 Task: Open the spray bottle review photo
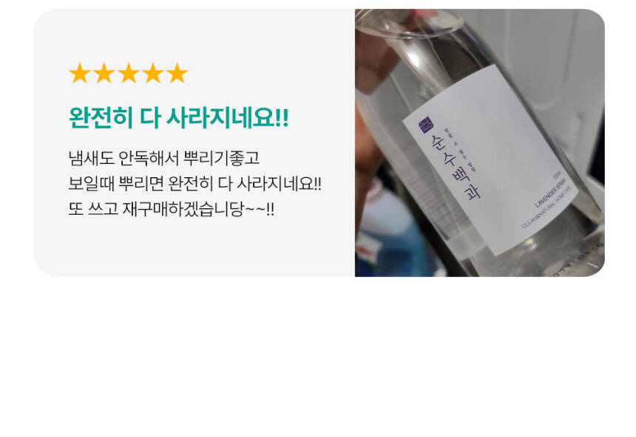pyautogui.click(x=479, y=142)
